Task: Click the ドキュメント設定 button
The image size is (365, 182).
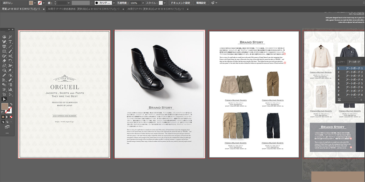Action: [180, 3]
